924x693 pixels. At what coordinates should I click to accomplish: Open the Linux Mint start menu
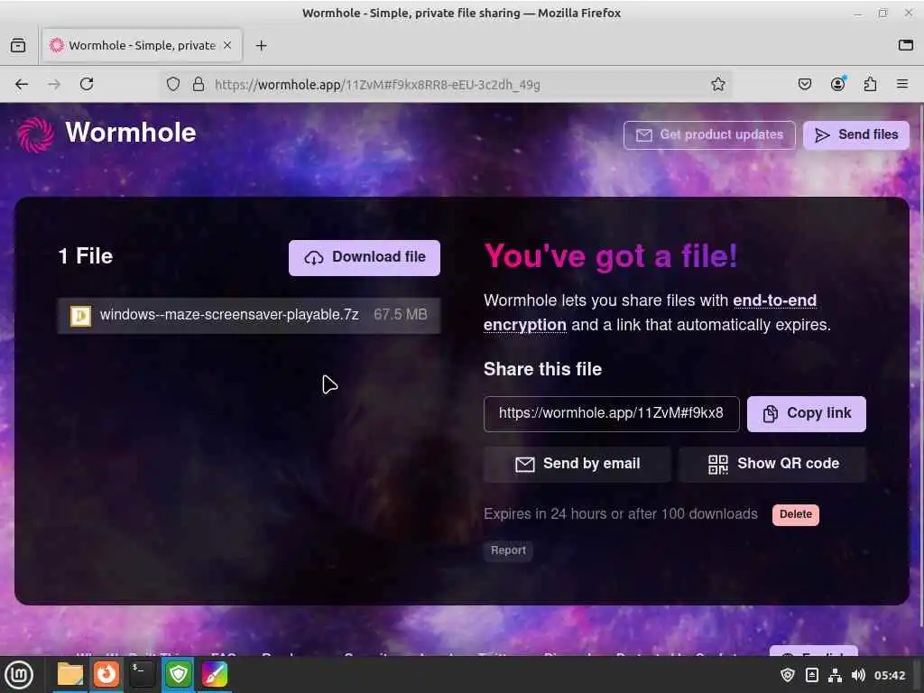[19, 675]
